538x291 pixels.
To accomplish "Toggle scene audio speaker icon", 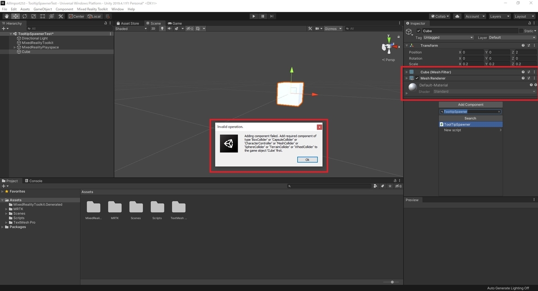I will click(x=169, y=29).
